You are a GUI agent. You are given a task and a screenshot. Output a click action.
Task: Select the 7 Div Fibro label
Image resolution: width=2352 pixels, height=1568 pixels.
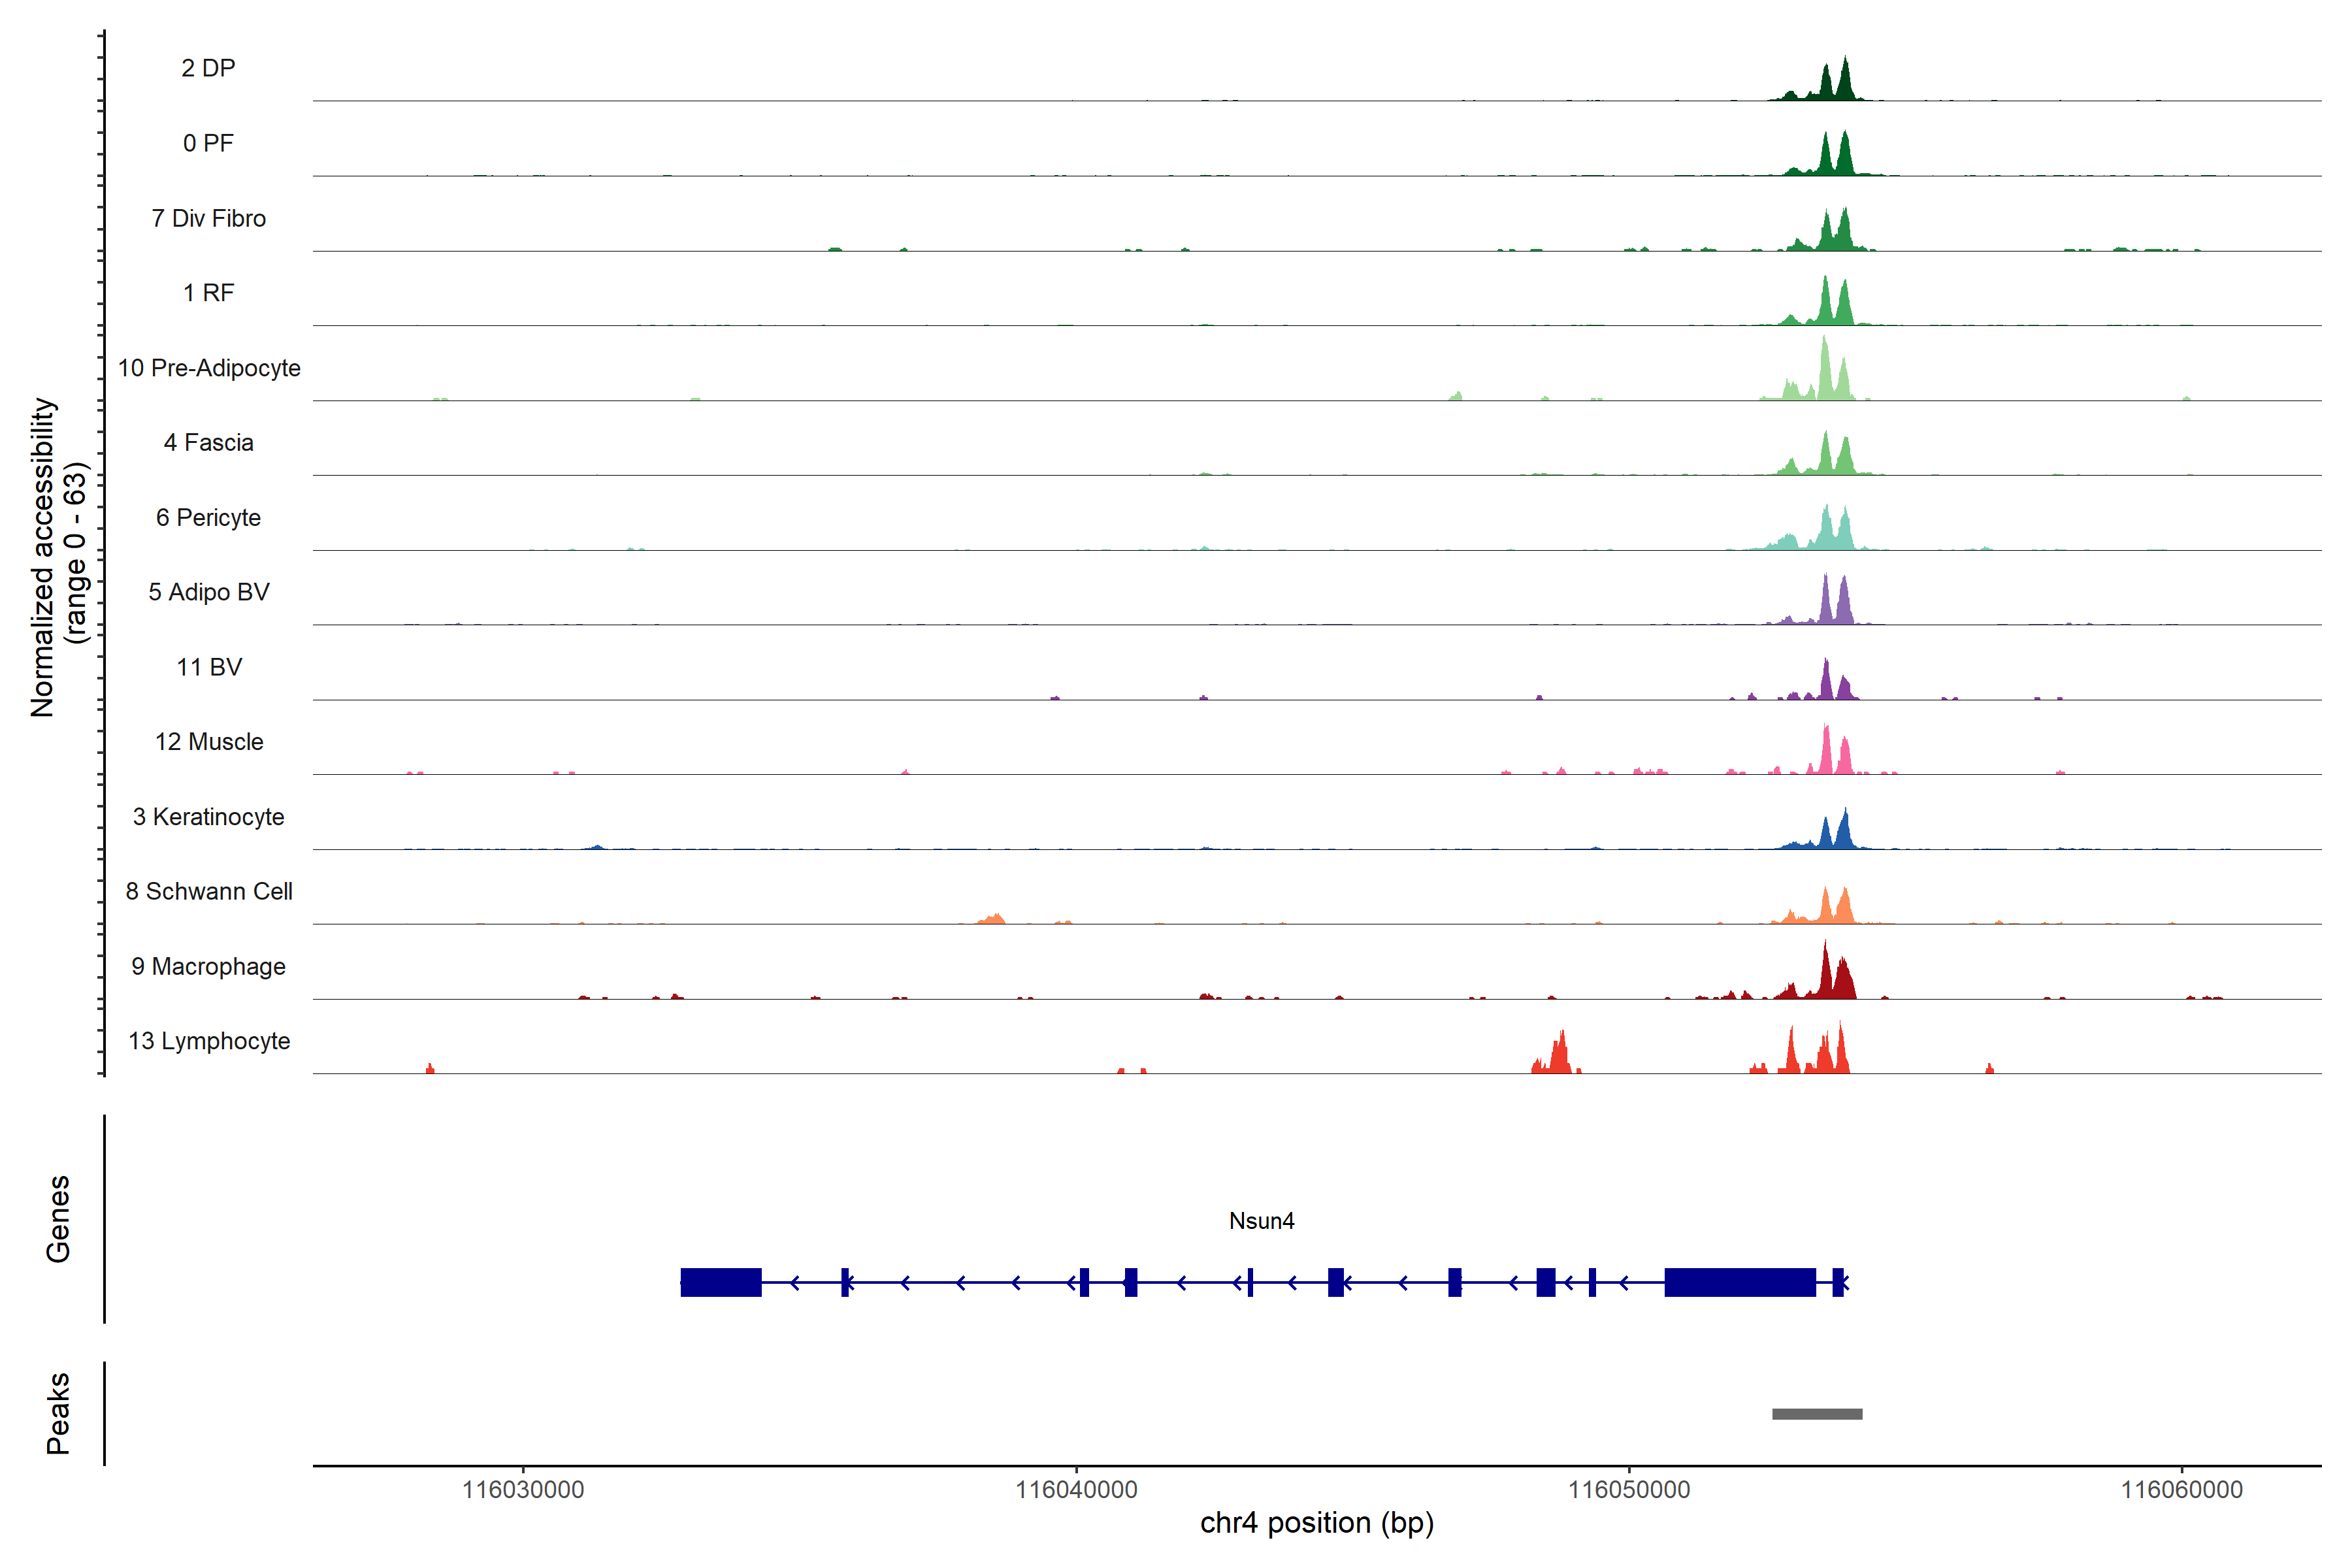[208, 218]
